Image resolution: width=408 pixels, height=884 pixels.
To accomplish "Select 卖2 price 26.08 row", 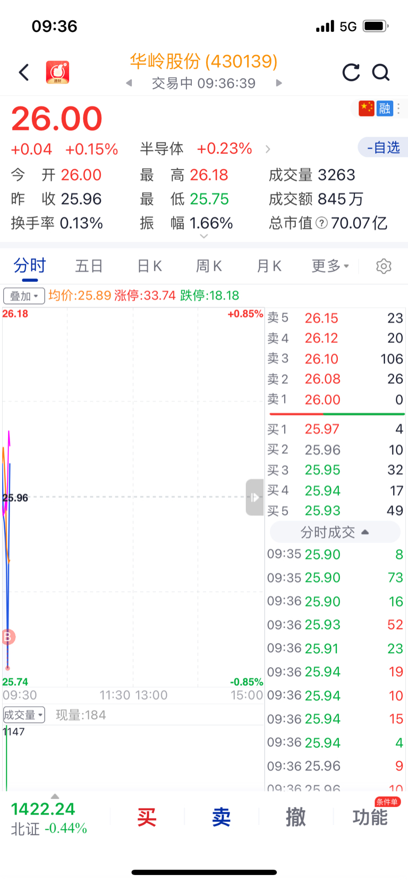I will [x=335, y=379].
